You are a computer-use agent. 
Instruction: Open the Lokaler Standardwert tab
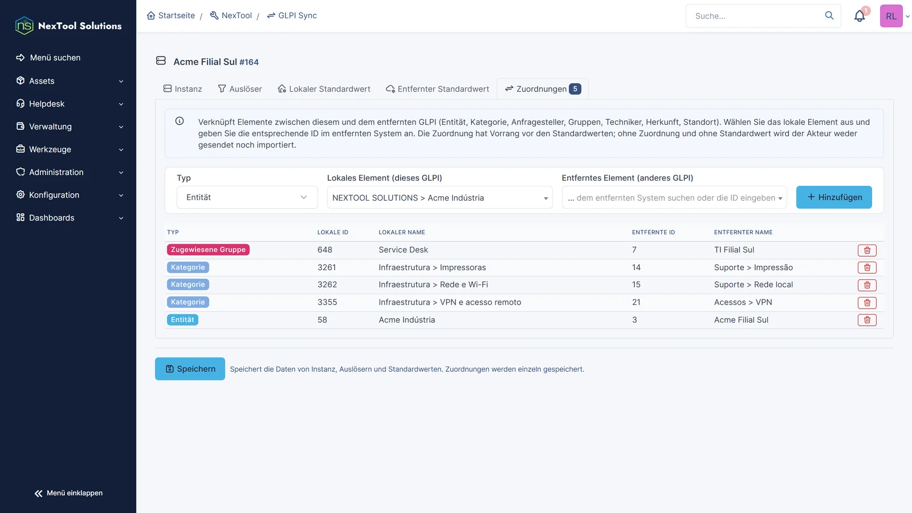click(324, 89)
